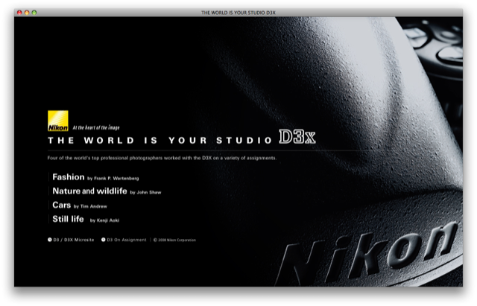The width and height of the screenshot is (477, 306).
Task: Click 'THE WORLD IS YOUR STUDIO' headline
Action: [160, 141]
